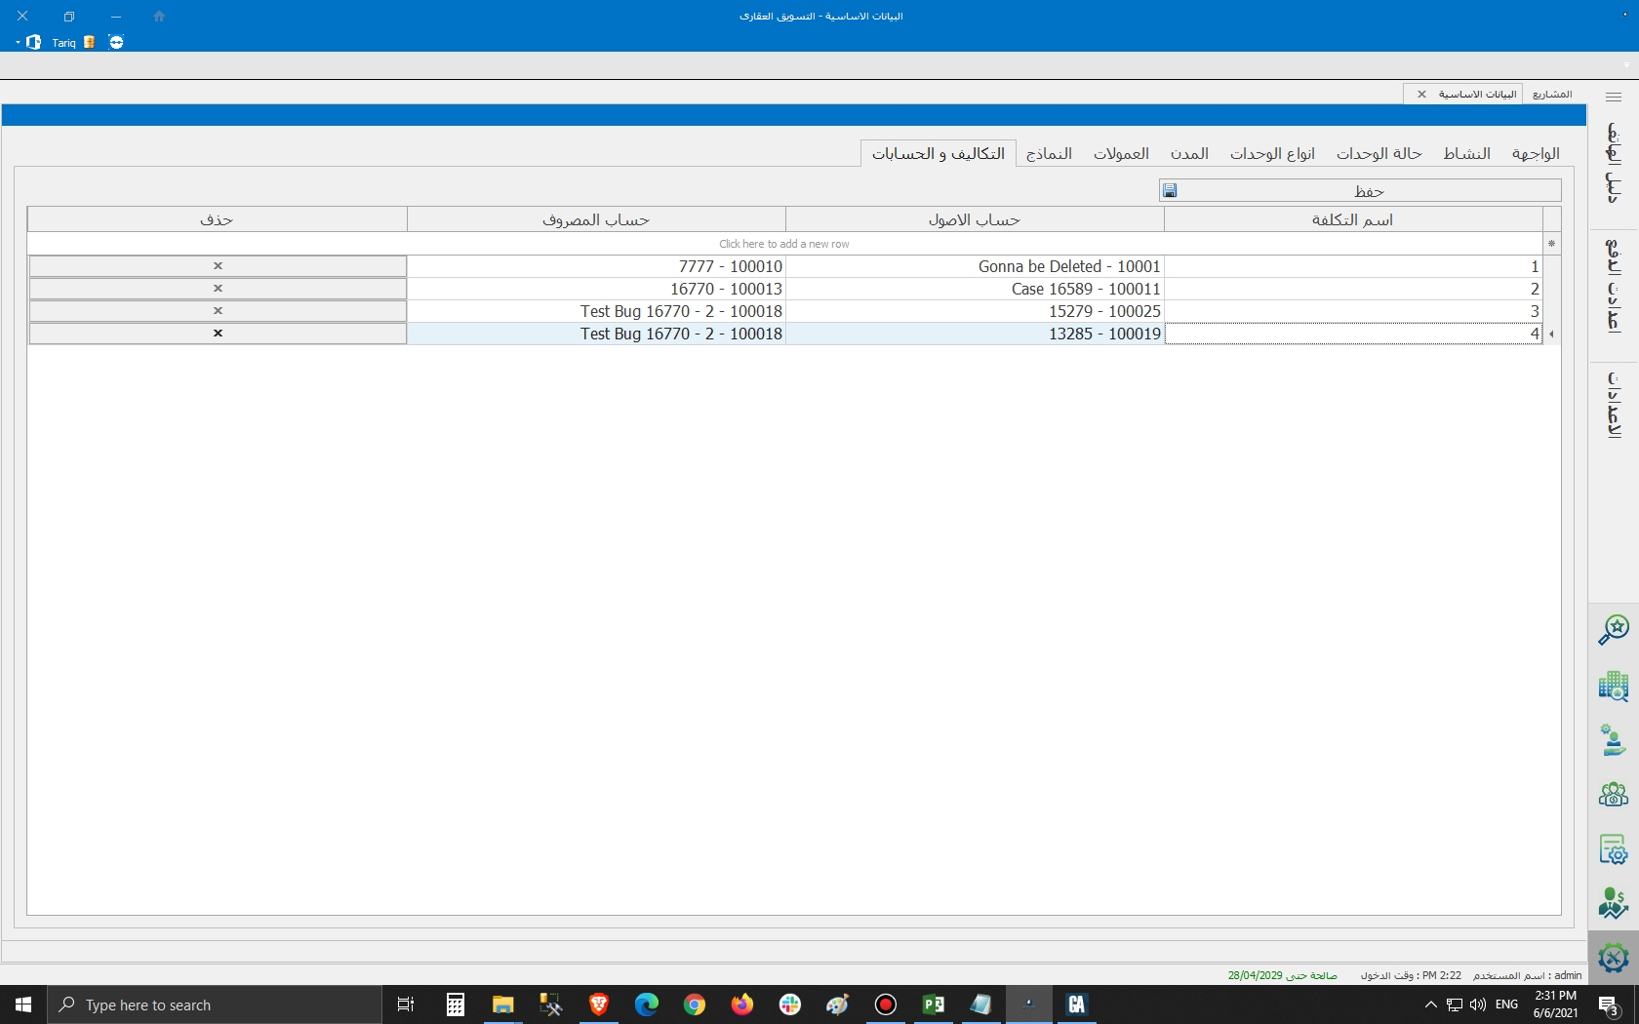1639x1024 pixels.
Task: Expand the quick access dropdown arrow near Tariq
Action: coord(18,43)
